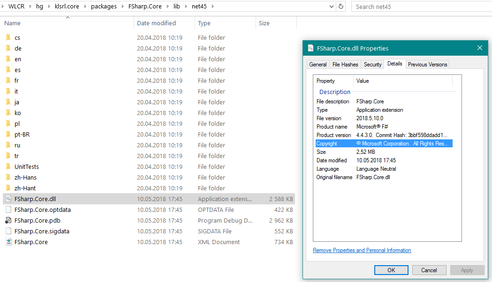492x282 pixels.
Task: Expand the chevron after net45 breadcrumb
Action: 212,6
